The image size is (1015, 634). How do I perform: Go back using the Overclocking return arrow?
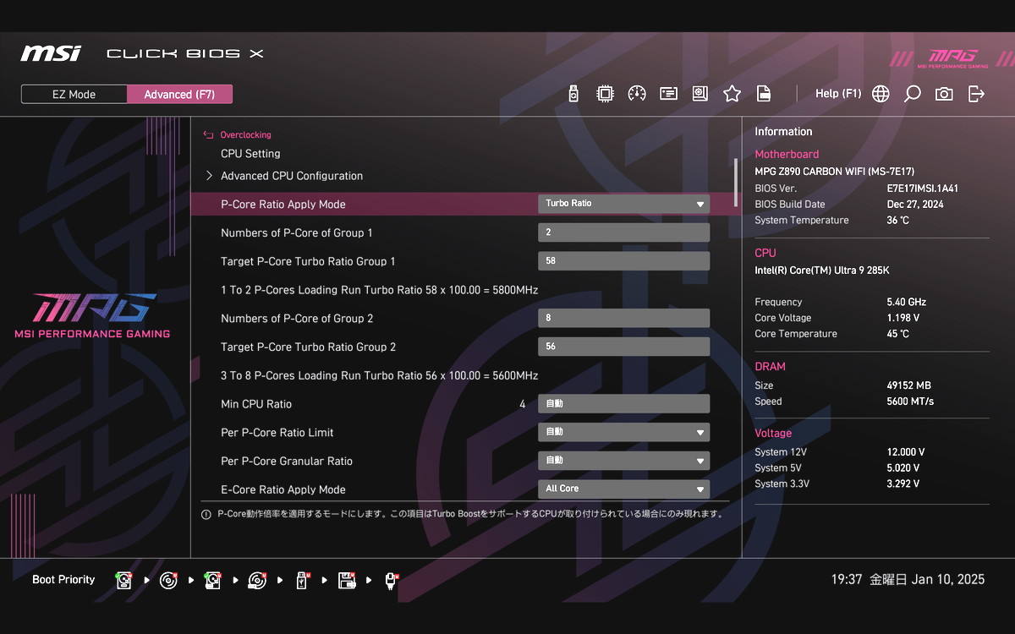[208, 134]
